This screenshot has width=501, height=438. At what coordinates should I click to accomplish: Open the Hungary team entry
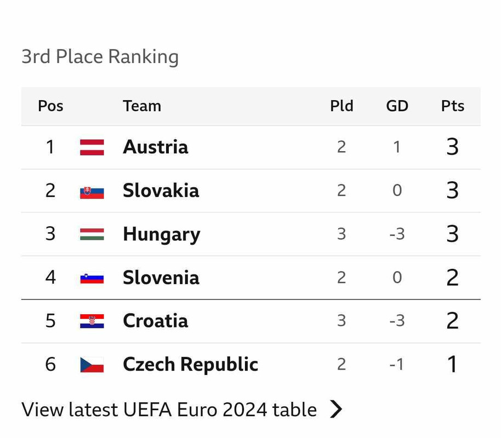(161, 234)
